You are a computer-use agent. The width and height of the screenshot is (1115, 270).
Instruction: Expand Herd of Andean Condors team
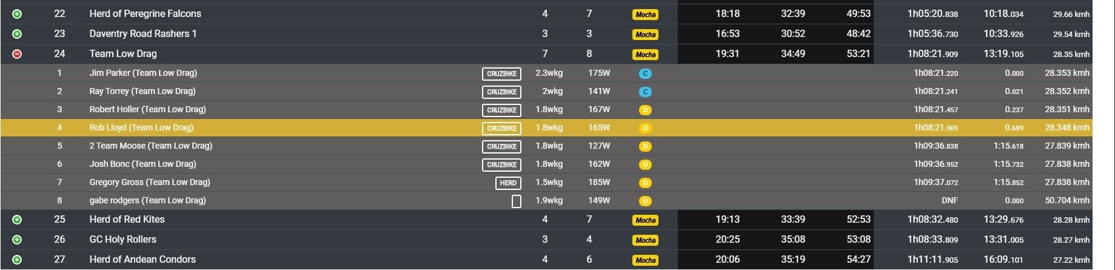tap(17, 260)
